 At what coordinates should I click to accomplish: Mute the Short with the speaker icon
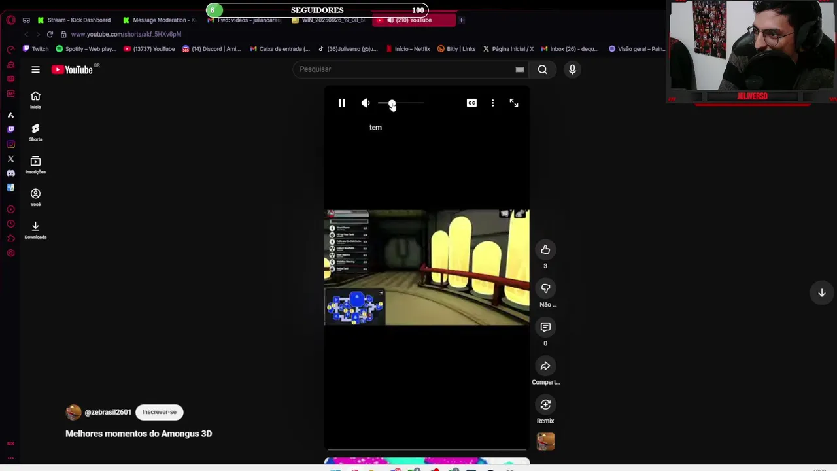point(366,103)
